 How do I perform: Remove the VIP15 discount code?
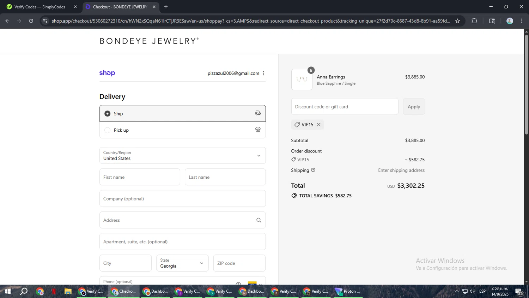[318, 125]
